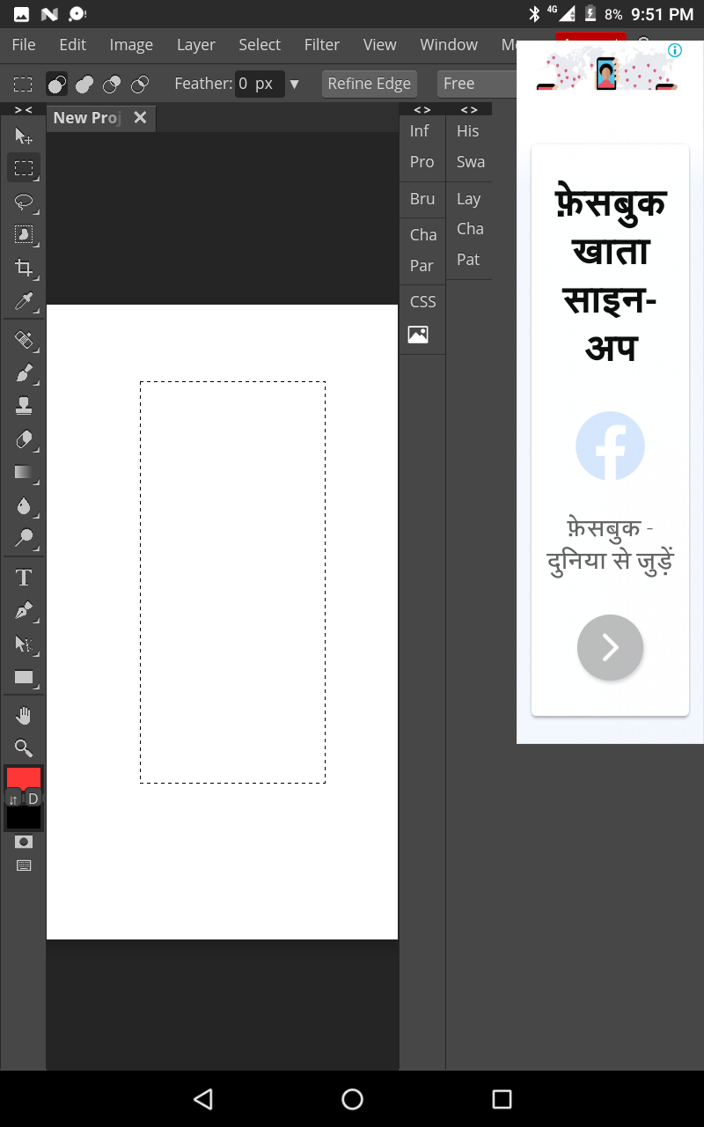Open the Swa panel
Viewport: 704px width, 1127px height.
click(x=471, y=162)
